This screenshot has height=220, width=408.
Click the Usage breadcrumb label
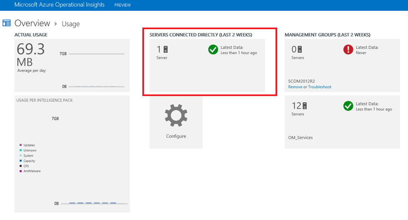point(71,24)
